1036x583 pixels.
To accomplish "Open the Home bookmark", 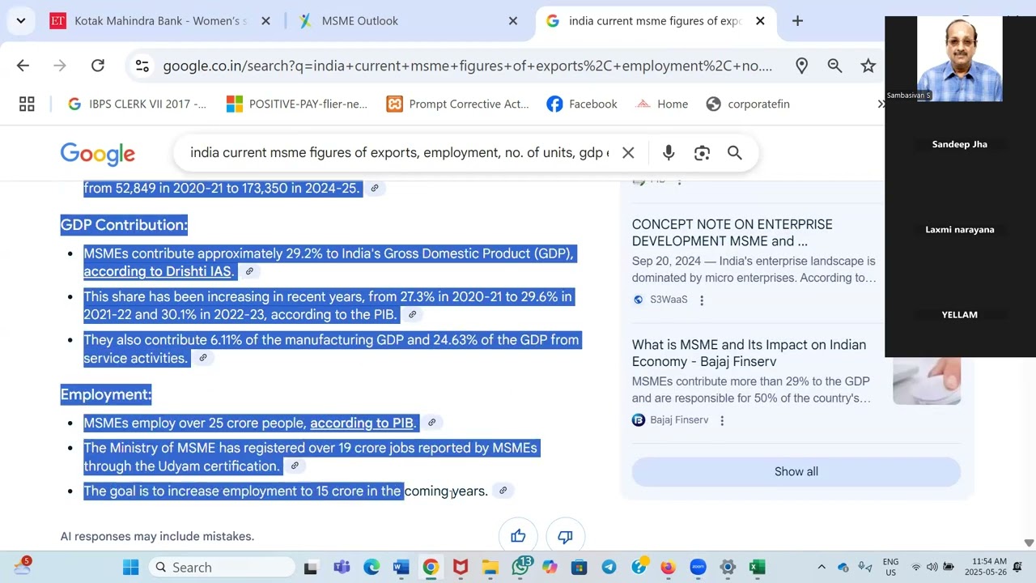I will 662,104.
